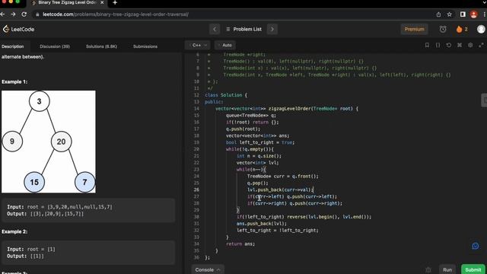The width and height of the screenshot is (487, 274).
Task: Open the Problem List
Action: 243,29
